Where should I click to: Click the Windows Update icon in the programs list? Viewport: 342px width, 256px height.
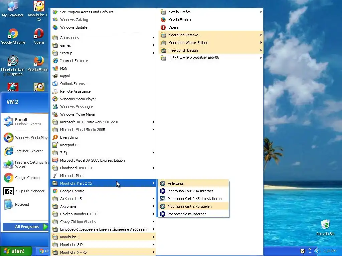pos(55,27)
